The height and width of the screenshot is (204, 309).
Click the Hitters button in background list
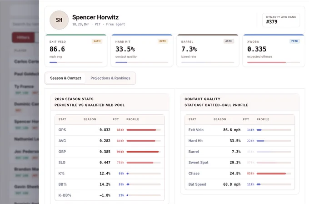[x=23, y=37]
